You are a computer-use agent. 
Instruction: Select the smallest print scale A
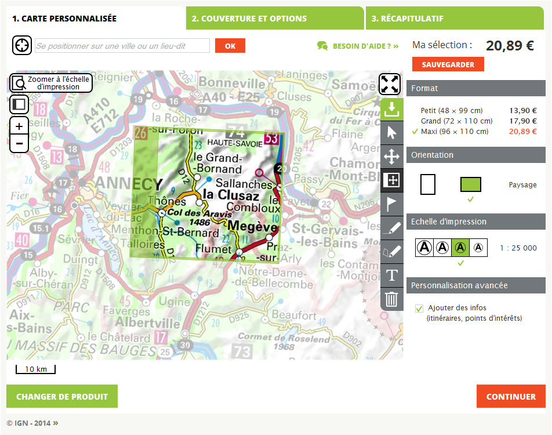pos(478,248)
